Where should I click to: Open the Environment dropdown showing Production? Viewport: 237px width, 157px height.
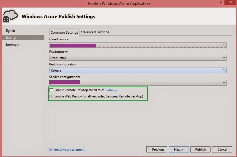pyautogui.click(x=224, y=58)
